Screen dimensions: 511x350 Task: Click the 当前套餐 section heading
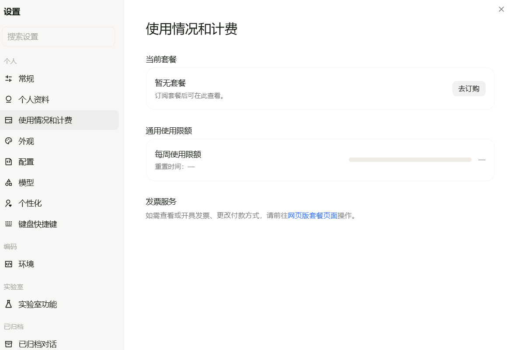(161, 59)
